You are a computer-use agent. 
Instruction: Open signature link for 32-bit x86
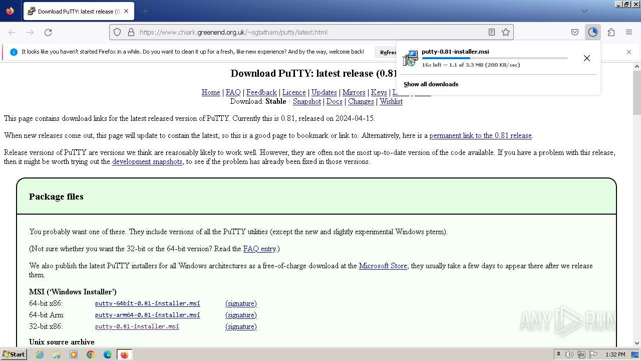pos(241,326)
